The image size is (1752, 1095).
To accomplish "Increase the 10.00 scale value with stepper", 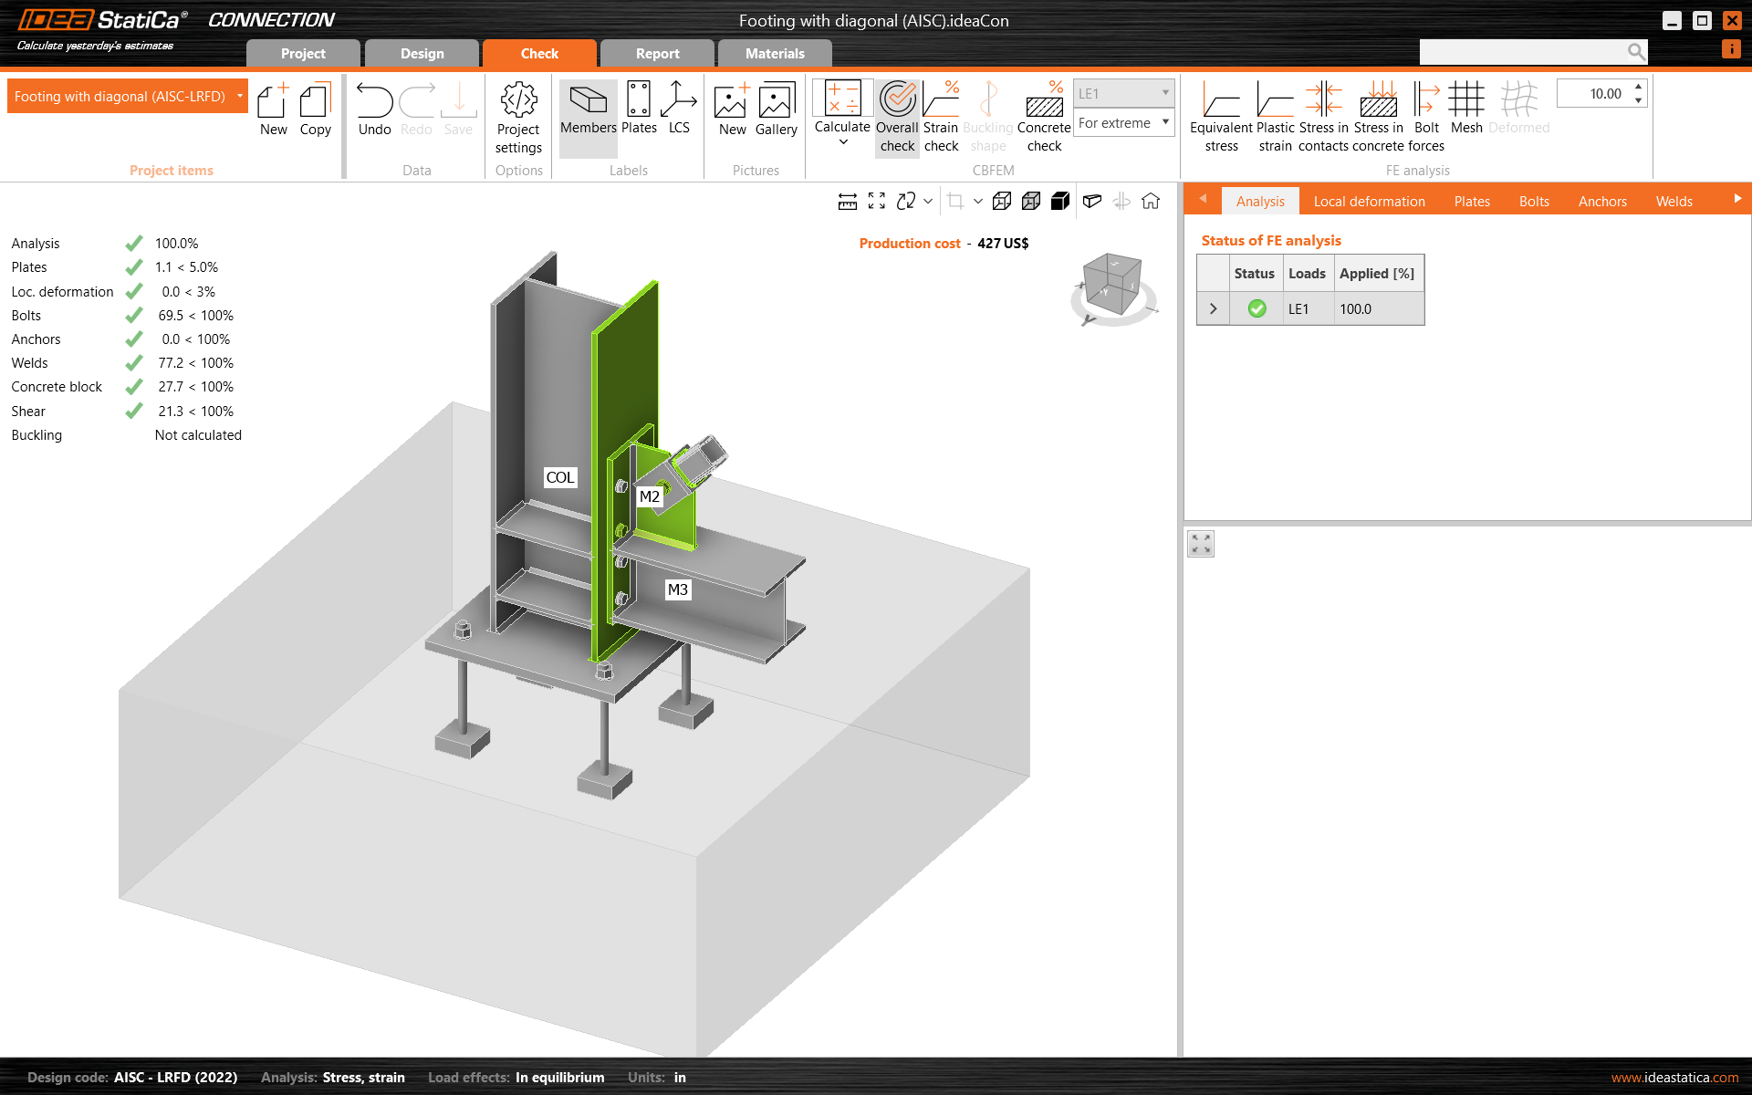I will (x=1639, y=88).
